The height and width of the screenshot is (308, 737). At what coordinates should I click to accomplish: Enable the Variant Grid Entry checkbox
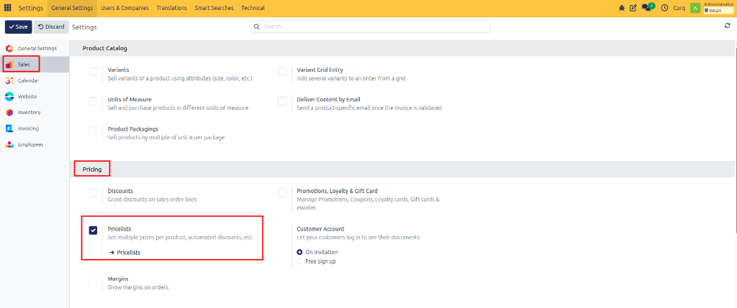coord(282,72)
